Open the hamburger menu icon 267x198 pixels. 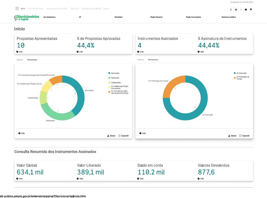click(17, 8)
